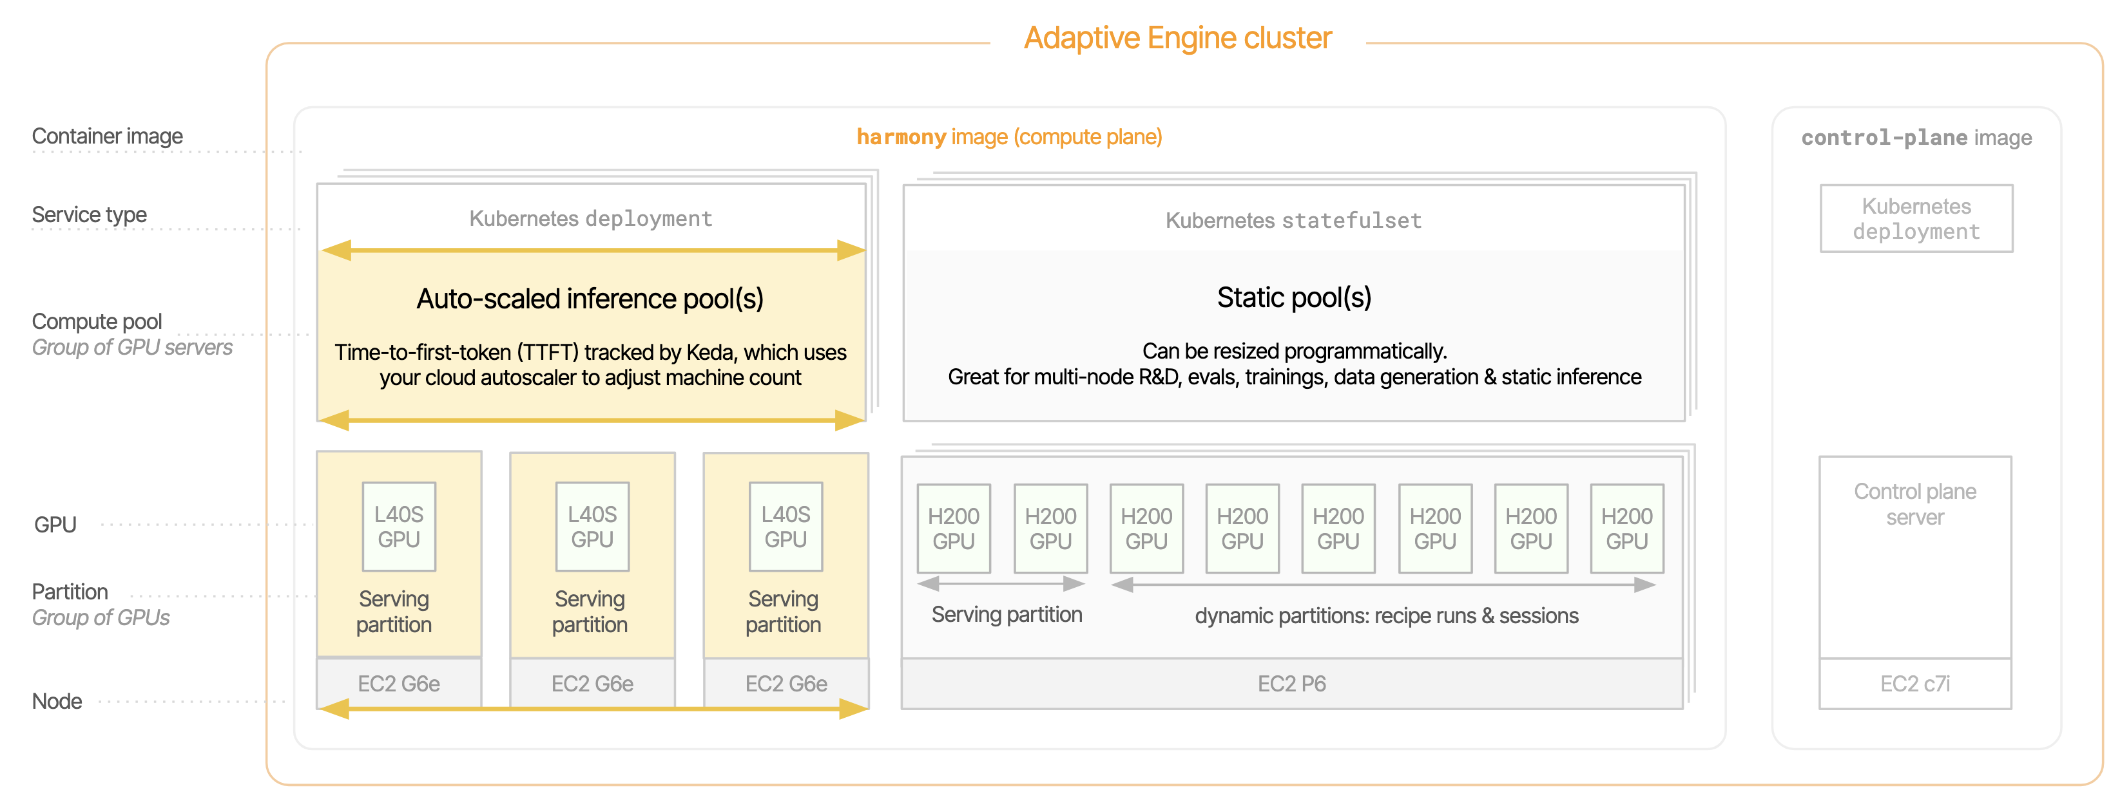Click the "Can be resized programmatically." line

pos(1295,352)
